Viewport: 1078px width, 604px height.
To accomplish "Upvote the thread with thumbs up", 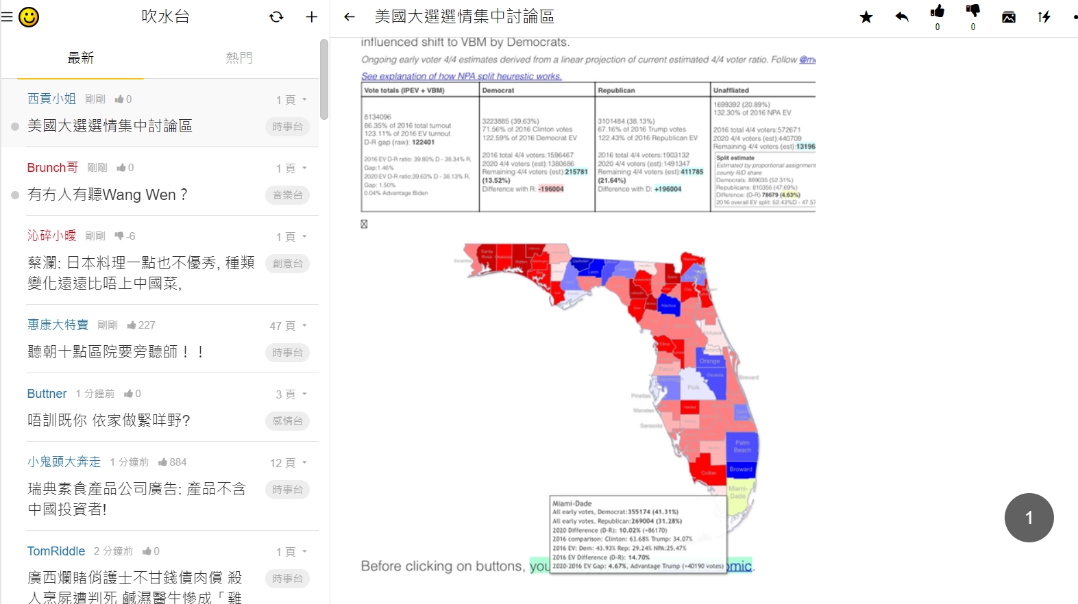I will 938,12.
